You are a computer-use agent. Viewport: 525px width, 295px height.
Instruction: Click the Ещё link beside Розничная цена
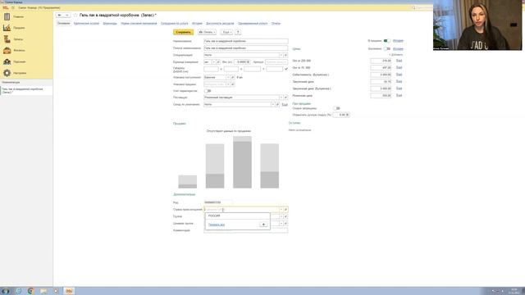tap(399, 95)
